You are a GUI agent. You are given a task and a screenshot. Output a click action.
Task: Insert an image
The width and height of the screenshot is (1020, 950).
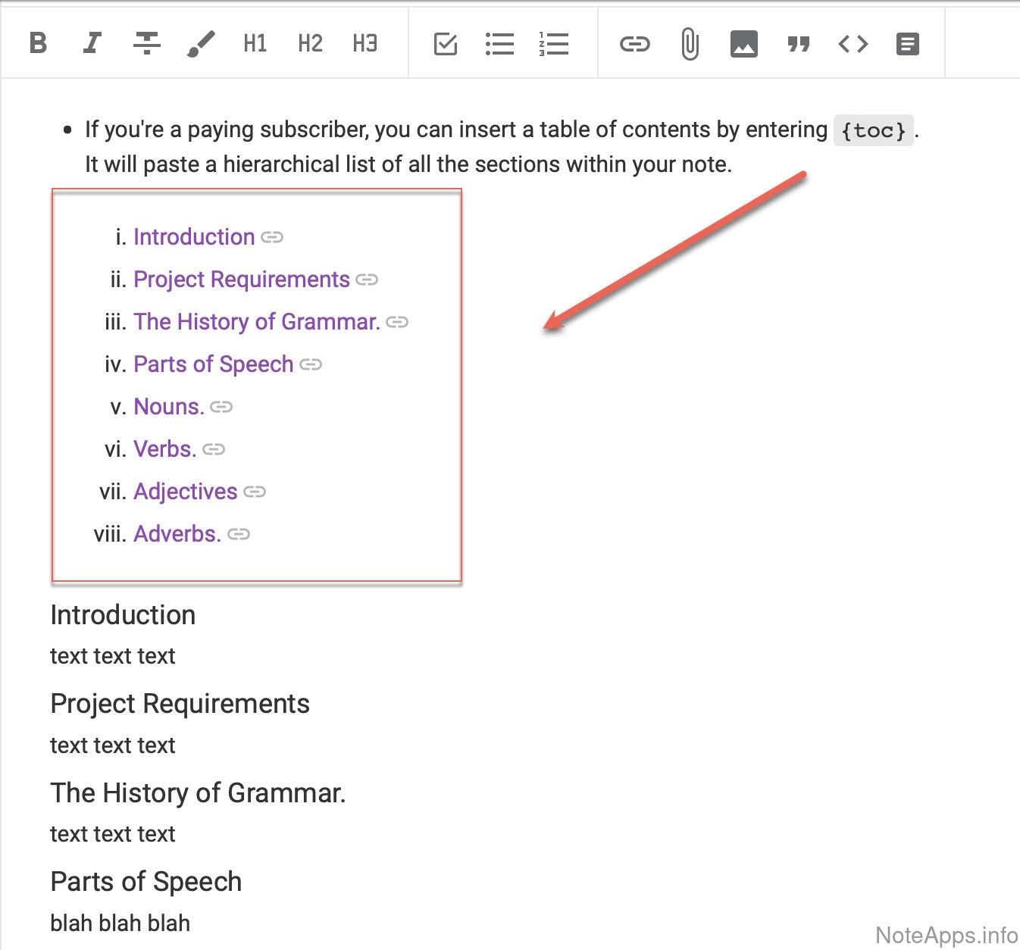[x=743, y=44]
